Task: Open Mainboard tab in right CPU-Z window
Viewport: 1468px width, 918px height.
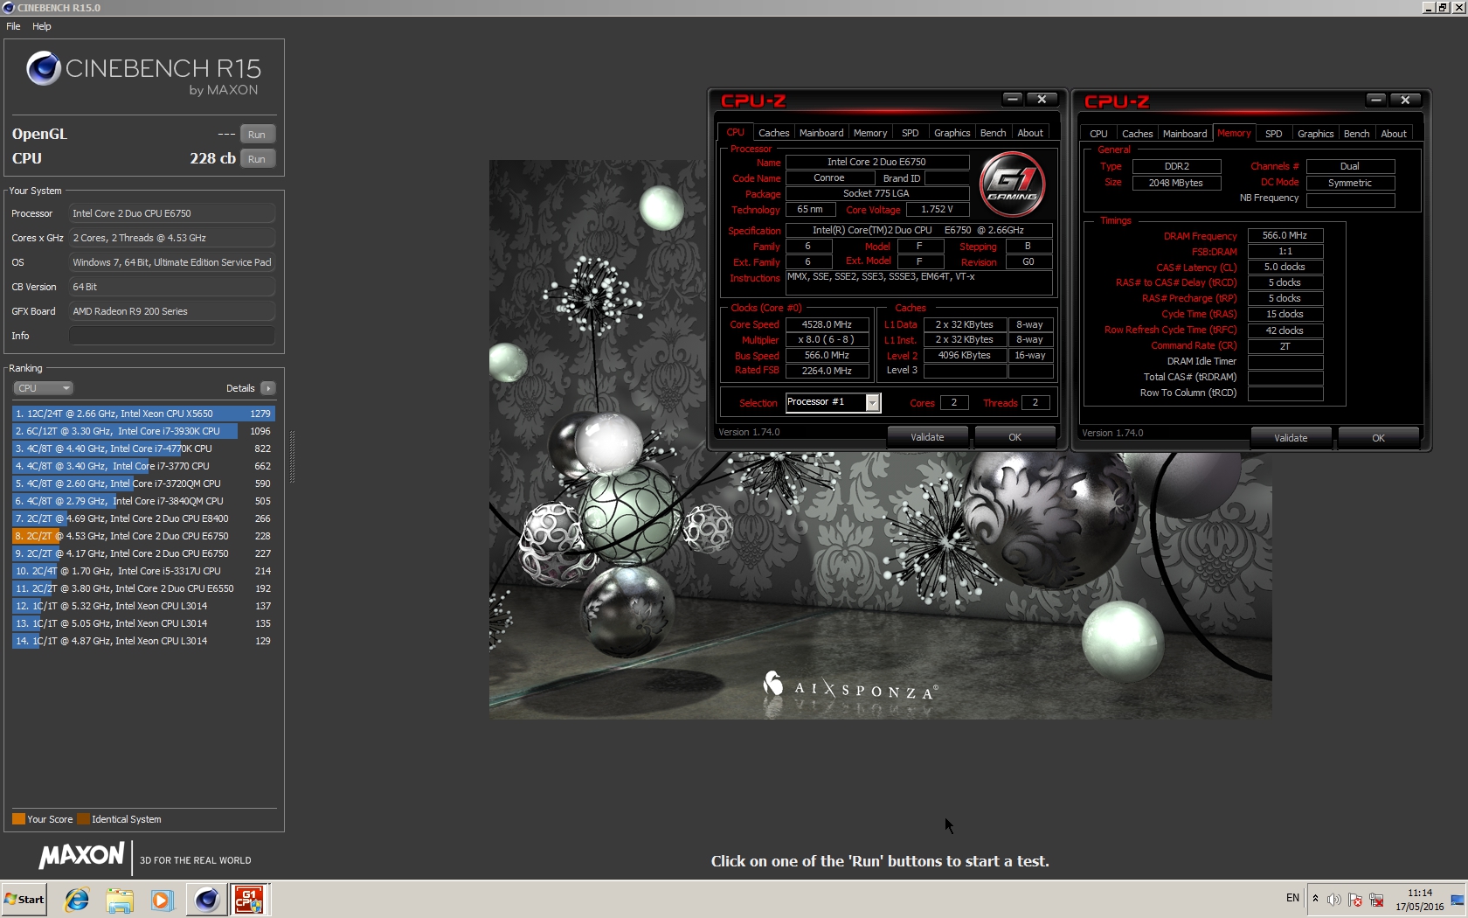Action: [1185, 134]
